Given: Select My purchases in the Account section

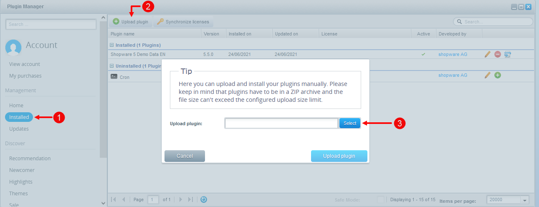Looking at the screenshot, I should point(25,76).
